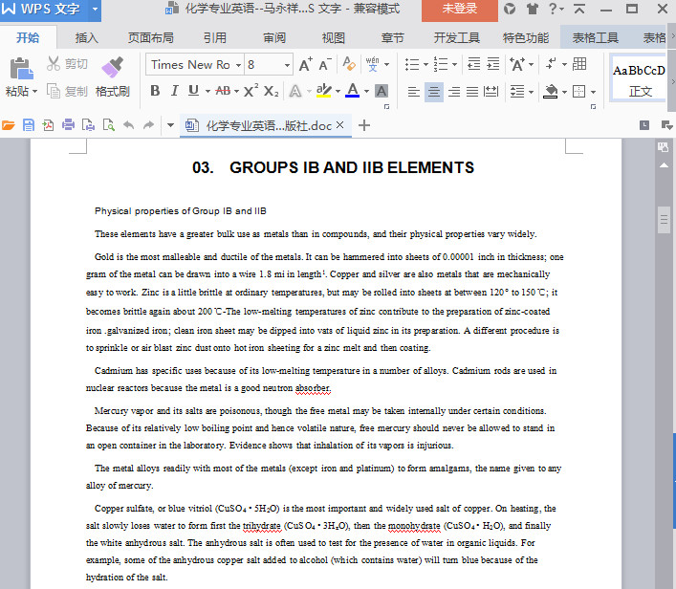Open folder icon in quick toolbar

9,125
